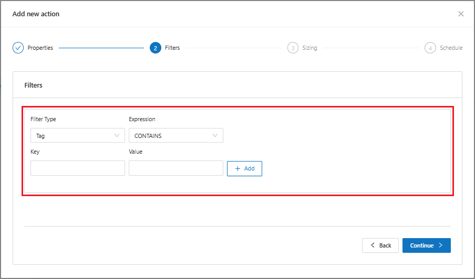The width and height of the screenshot is (475, 279).
Task: Close the Add new action dialog
Action: click(461, 14)
